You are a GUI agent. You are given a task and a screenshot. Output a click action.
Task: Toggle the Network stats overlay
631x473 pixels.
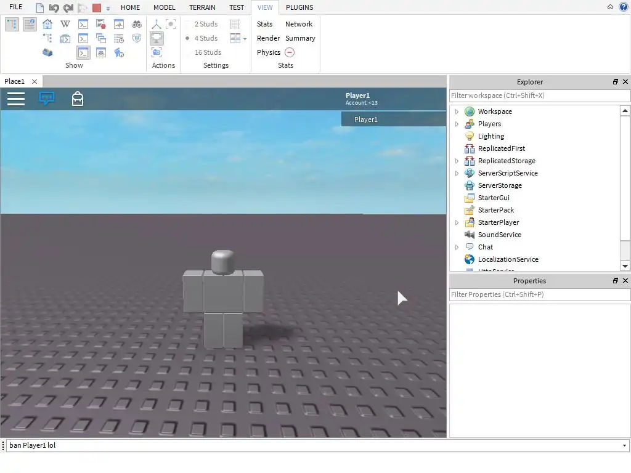pyautogui.click(x=299, y=24)
